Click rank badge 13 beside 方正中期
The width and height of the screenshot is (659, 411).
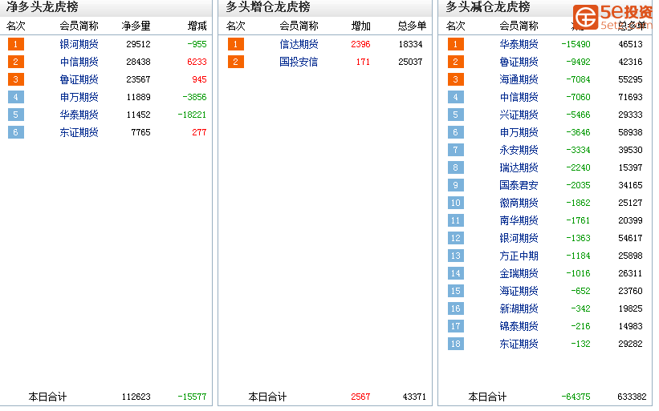coord(456,256)
